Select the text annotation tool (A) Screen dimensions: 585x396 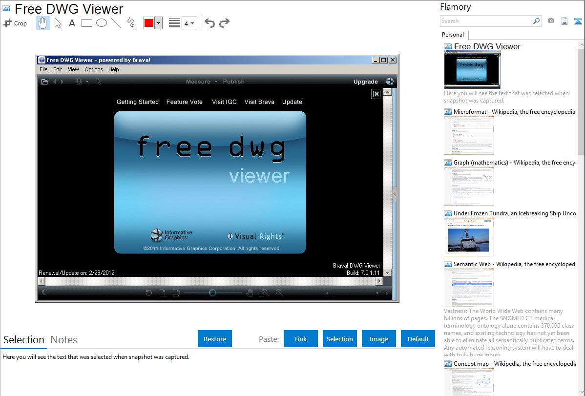click(72, 23)
